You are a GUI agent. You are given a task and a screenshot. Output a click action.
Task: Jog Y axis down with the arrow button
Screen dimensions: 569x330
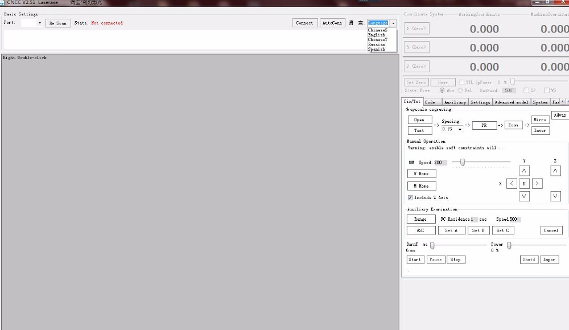pos(524,196)
